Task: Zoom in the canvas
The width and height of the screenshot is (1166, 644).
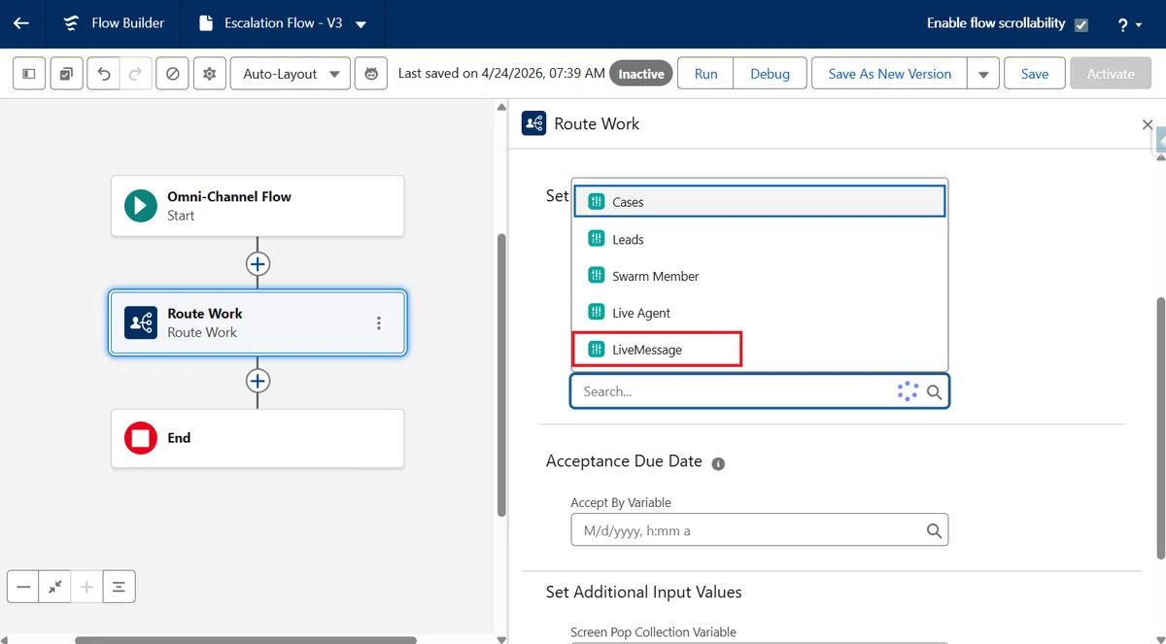Action: (x=86, y=587)
